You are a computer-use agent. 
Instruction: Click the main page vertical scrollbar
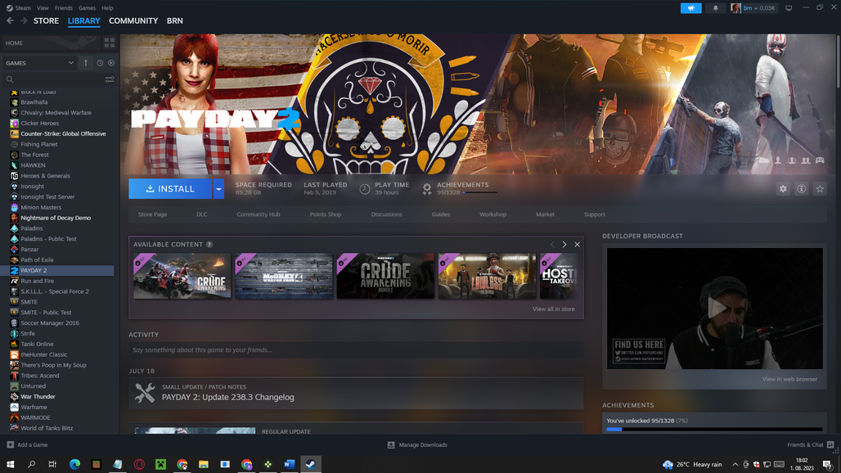tap(838, 61)
